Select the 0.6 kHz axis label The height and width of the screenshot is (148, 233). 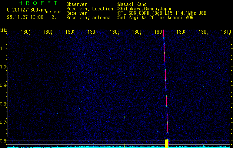(x=3, y=141)
